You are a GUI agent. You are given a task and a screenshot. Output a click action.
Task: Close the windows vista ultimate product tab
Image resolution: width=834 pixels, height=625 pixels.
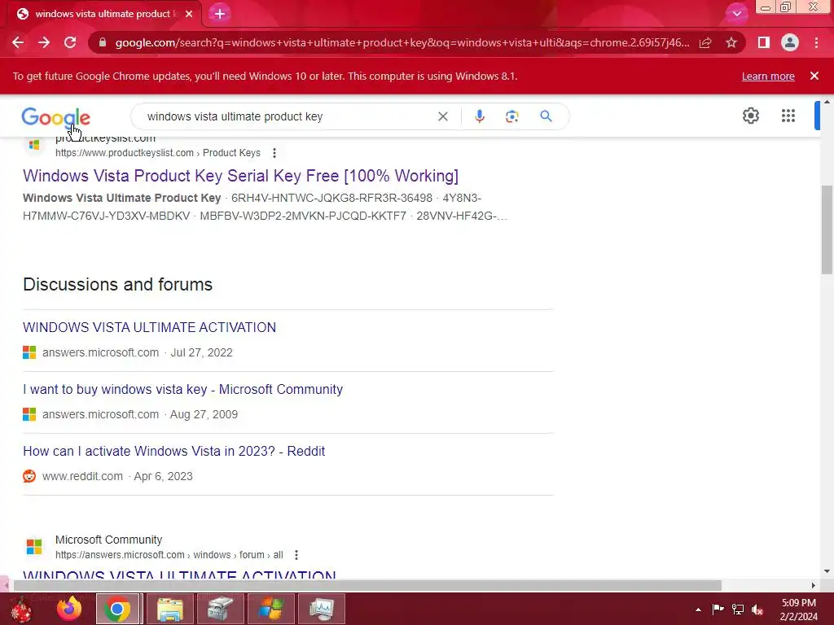pos(189,14)
